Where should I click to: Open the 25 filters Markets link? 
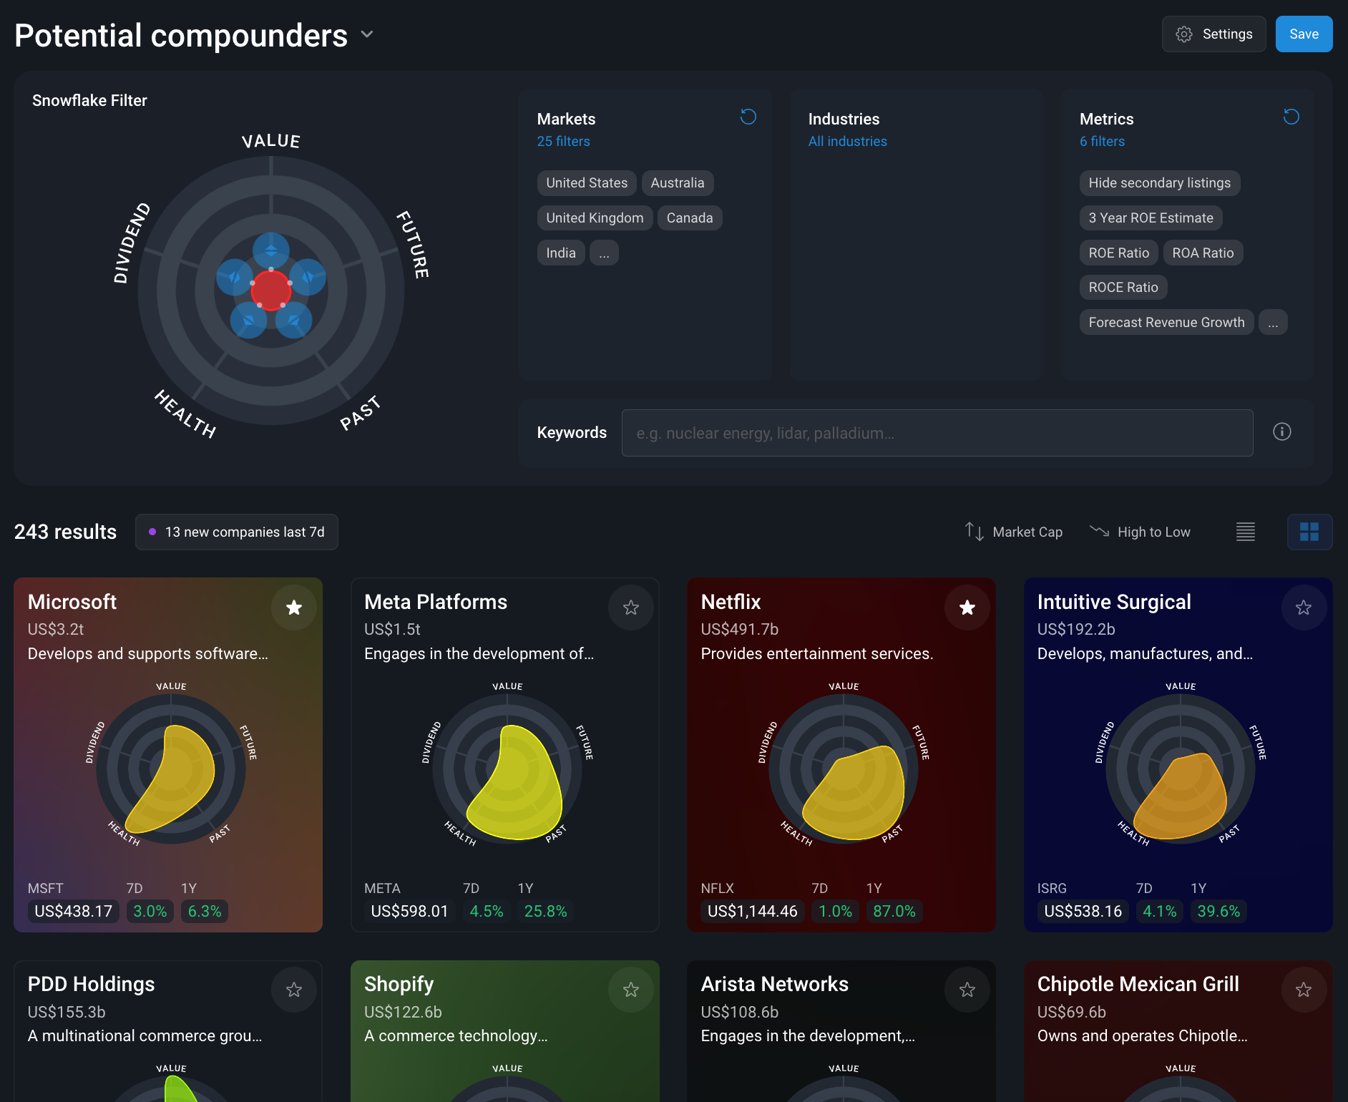pos(563,142)
